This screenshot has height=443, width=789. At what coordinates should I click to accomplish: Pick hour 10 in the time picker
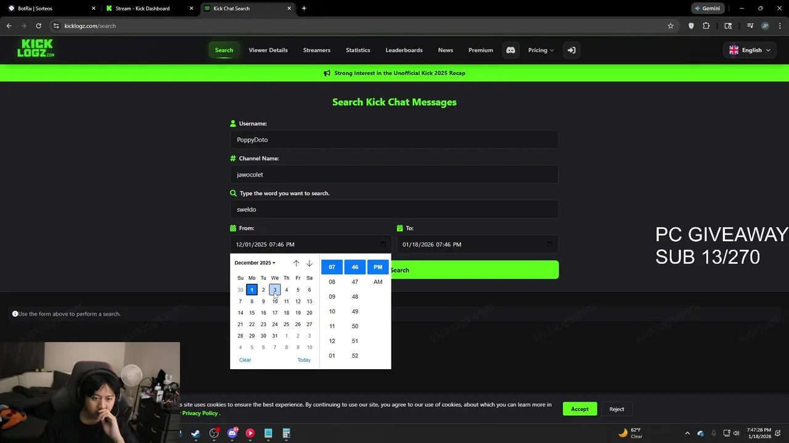(332, 311)
